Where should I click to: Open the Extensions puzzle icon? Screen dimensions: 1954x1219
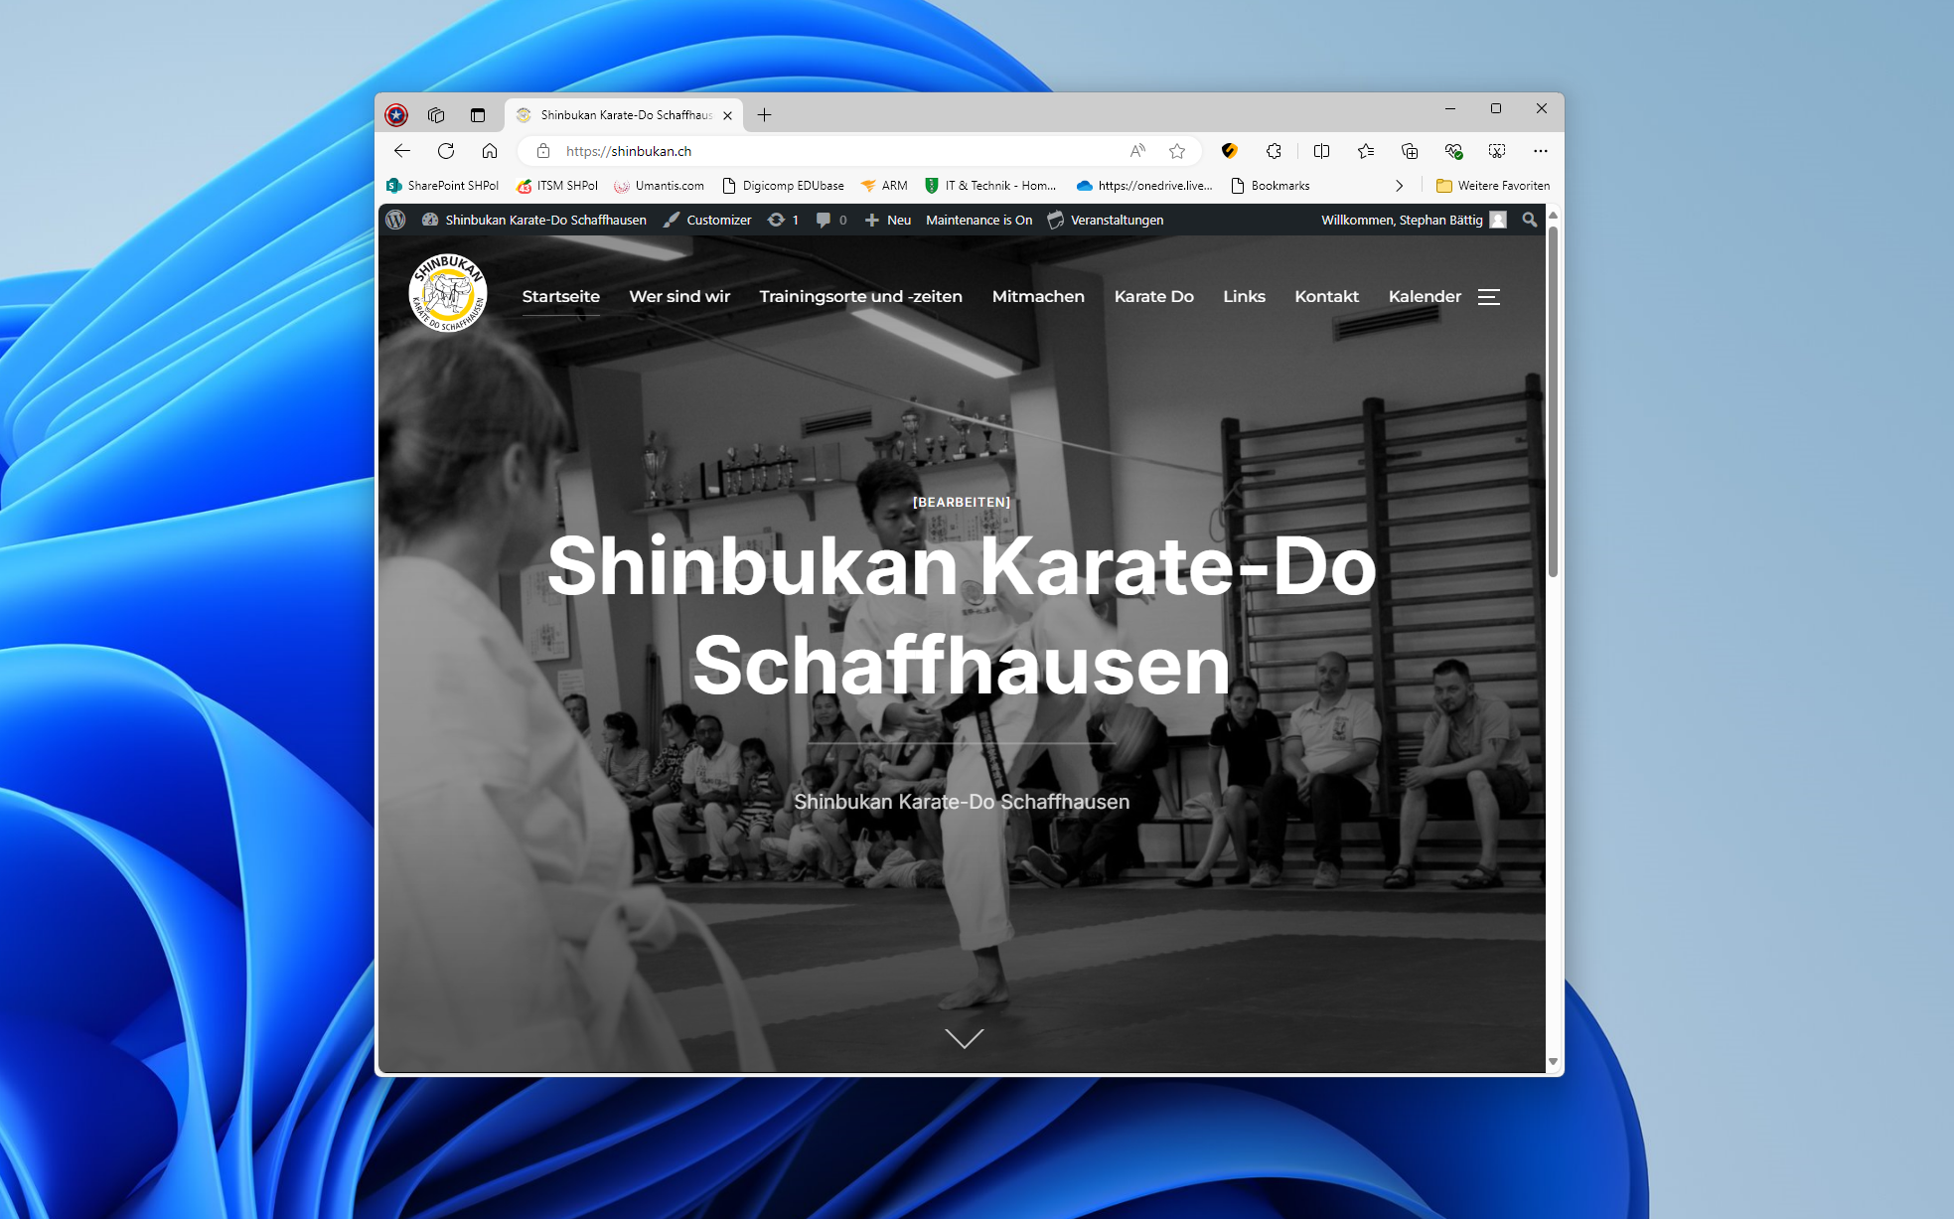(x=1274, y=151)
